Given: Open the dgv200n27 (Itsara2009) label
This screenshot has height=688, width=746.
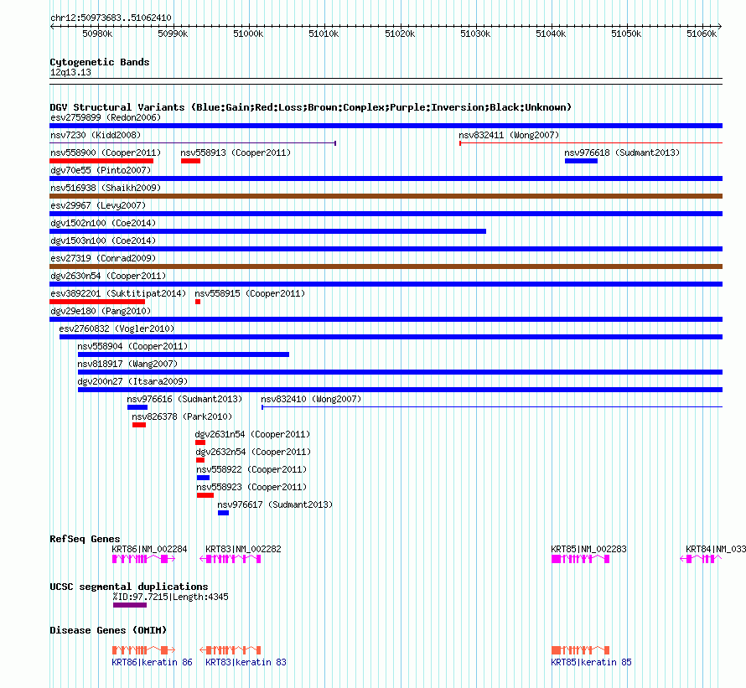Looking at the screenshot, I should 132,381.
